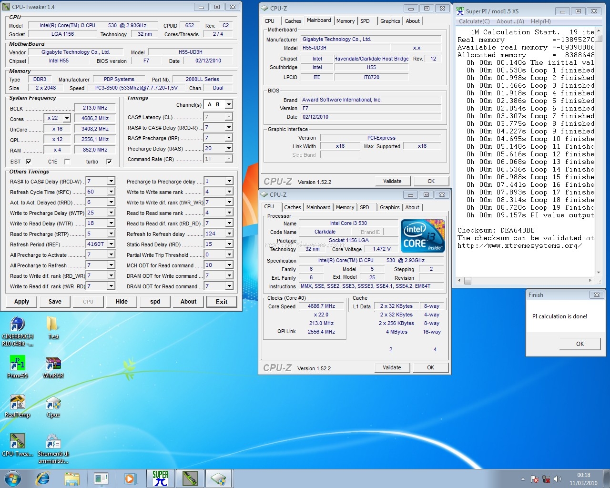This screenshot has height=488, width=610.
Task: Open the Strumenti di amministrazione desktop icon
Action: pyautogui.click(x=53, y=448)
